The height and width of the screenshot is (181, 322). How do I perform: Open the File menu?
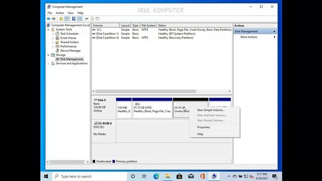tap(50, 13)
